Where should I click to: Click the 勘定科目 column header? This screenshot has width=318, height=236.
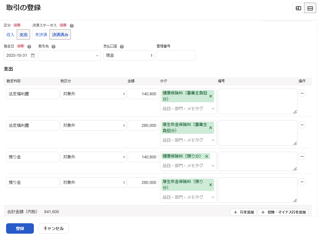point(13,81)
